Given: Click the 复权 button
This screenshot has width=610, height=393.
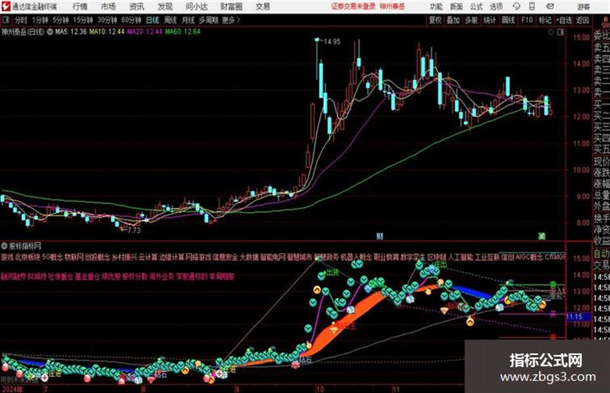Looking at the screenshot, I should click(x=435, y=20).
